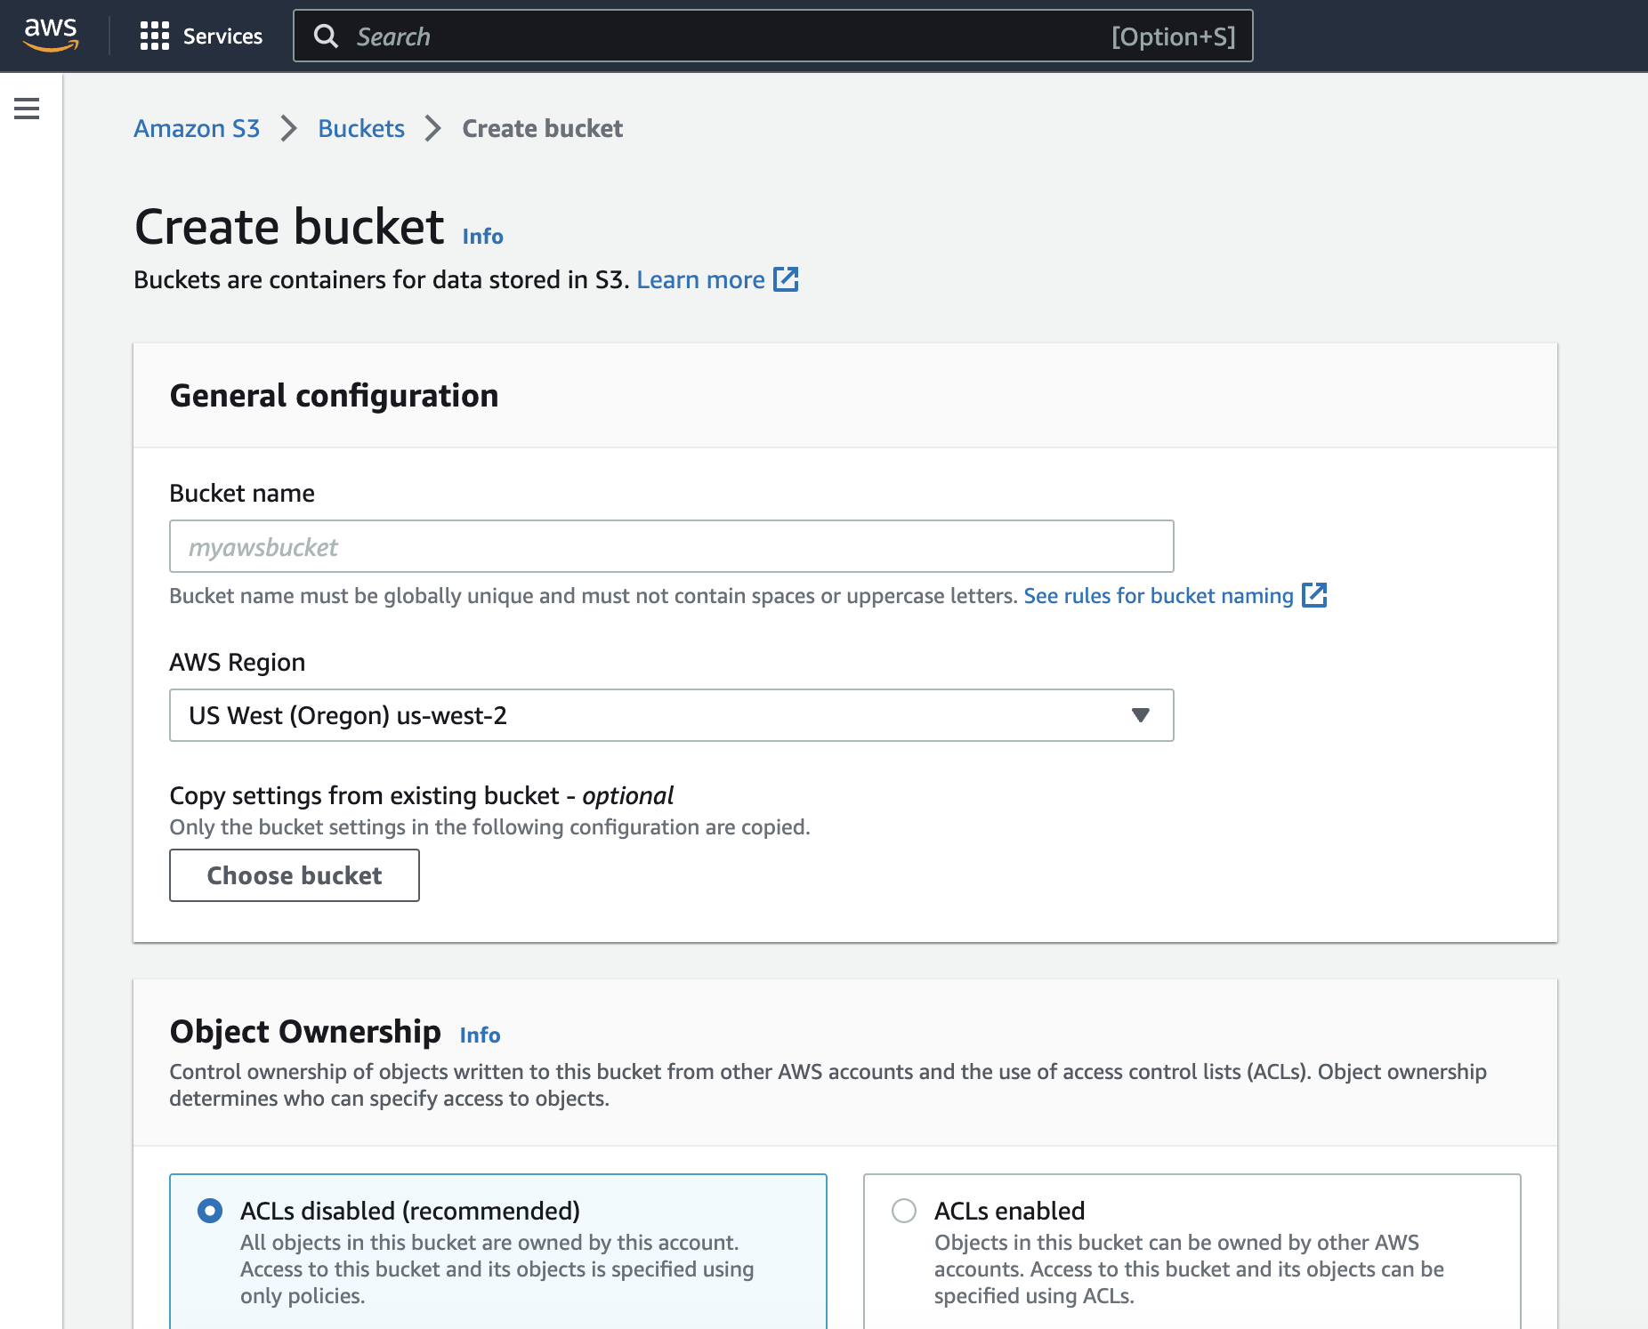Viewport: 1648px width, 1329px height.
Task: Click the AWS Region label
Action: (x=238, y=663)
